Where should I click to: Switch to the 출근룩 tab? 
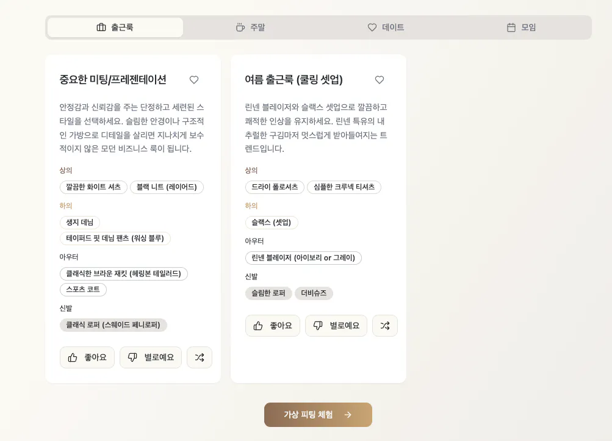click(115, 27)
